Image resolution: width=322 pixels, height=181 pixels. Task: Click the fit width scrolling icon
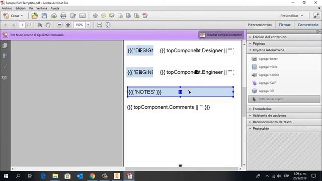(100, 25)
